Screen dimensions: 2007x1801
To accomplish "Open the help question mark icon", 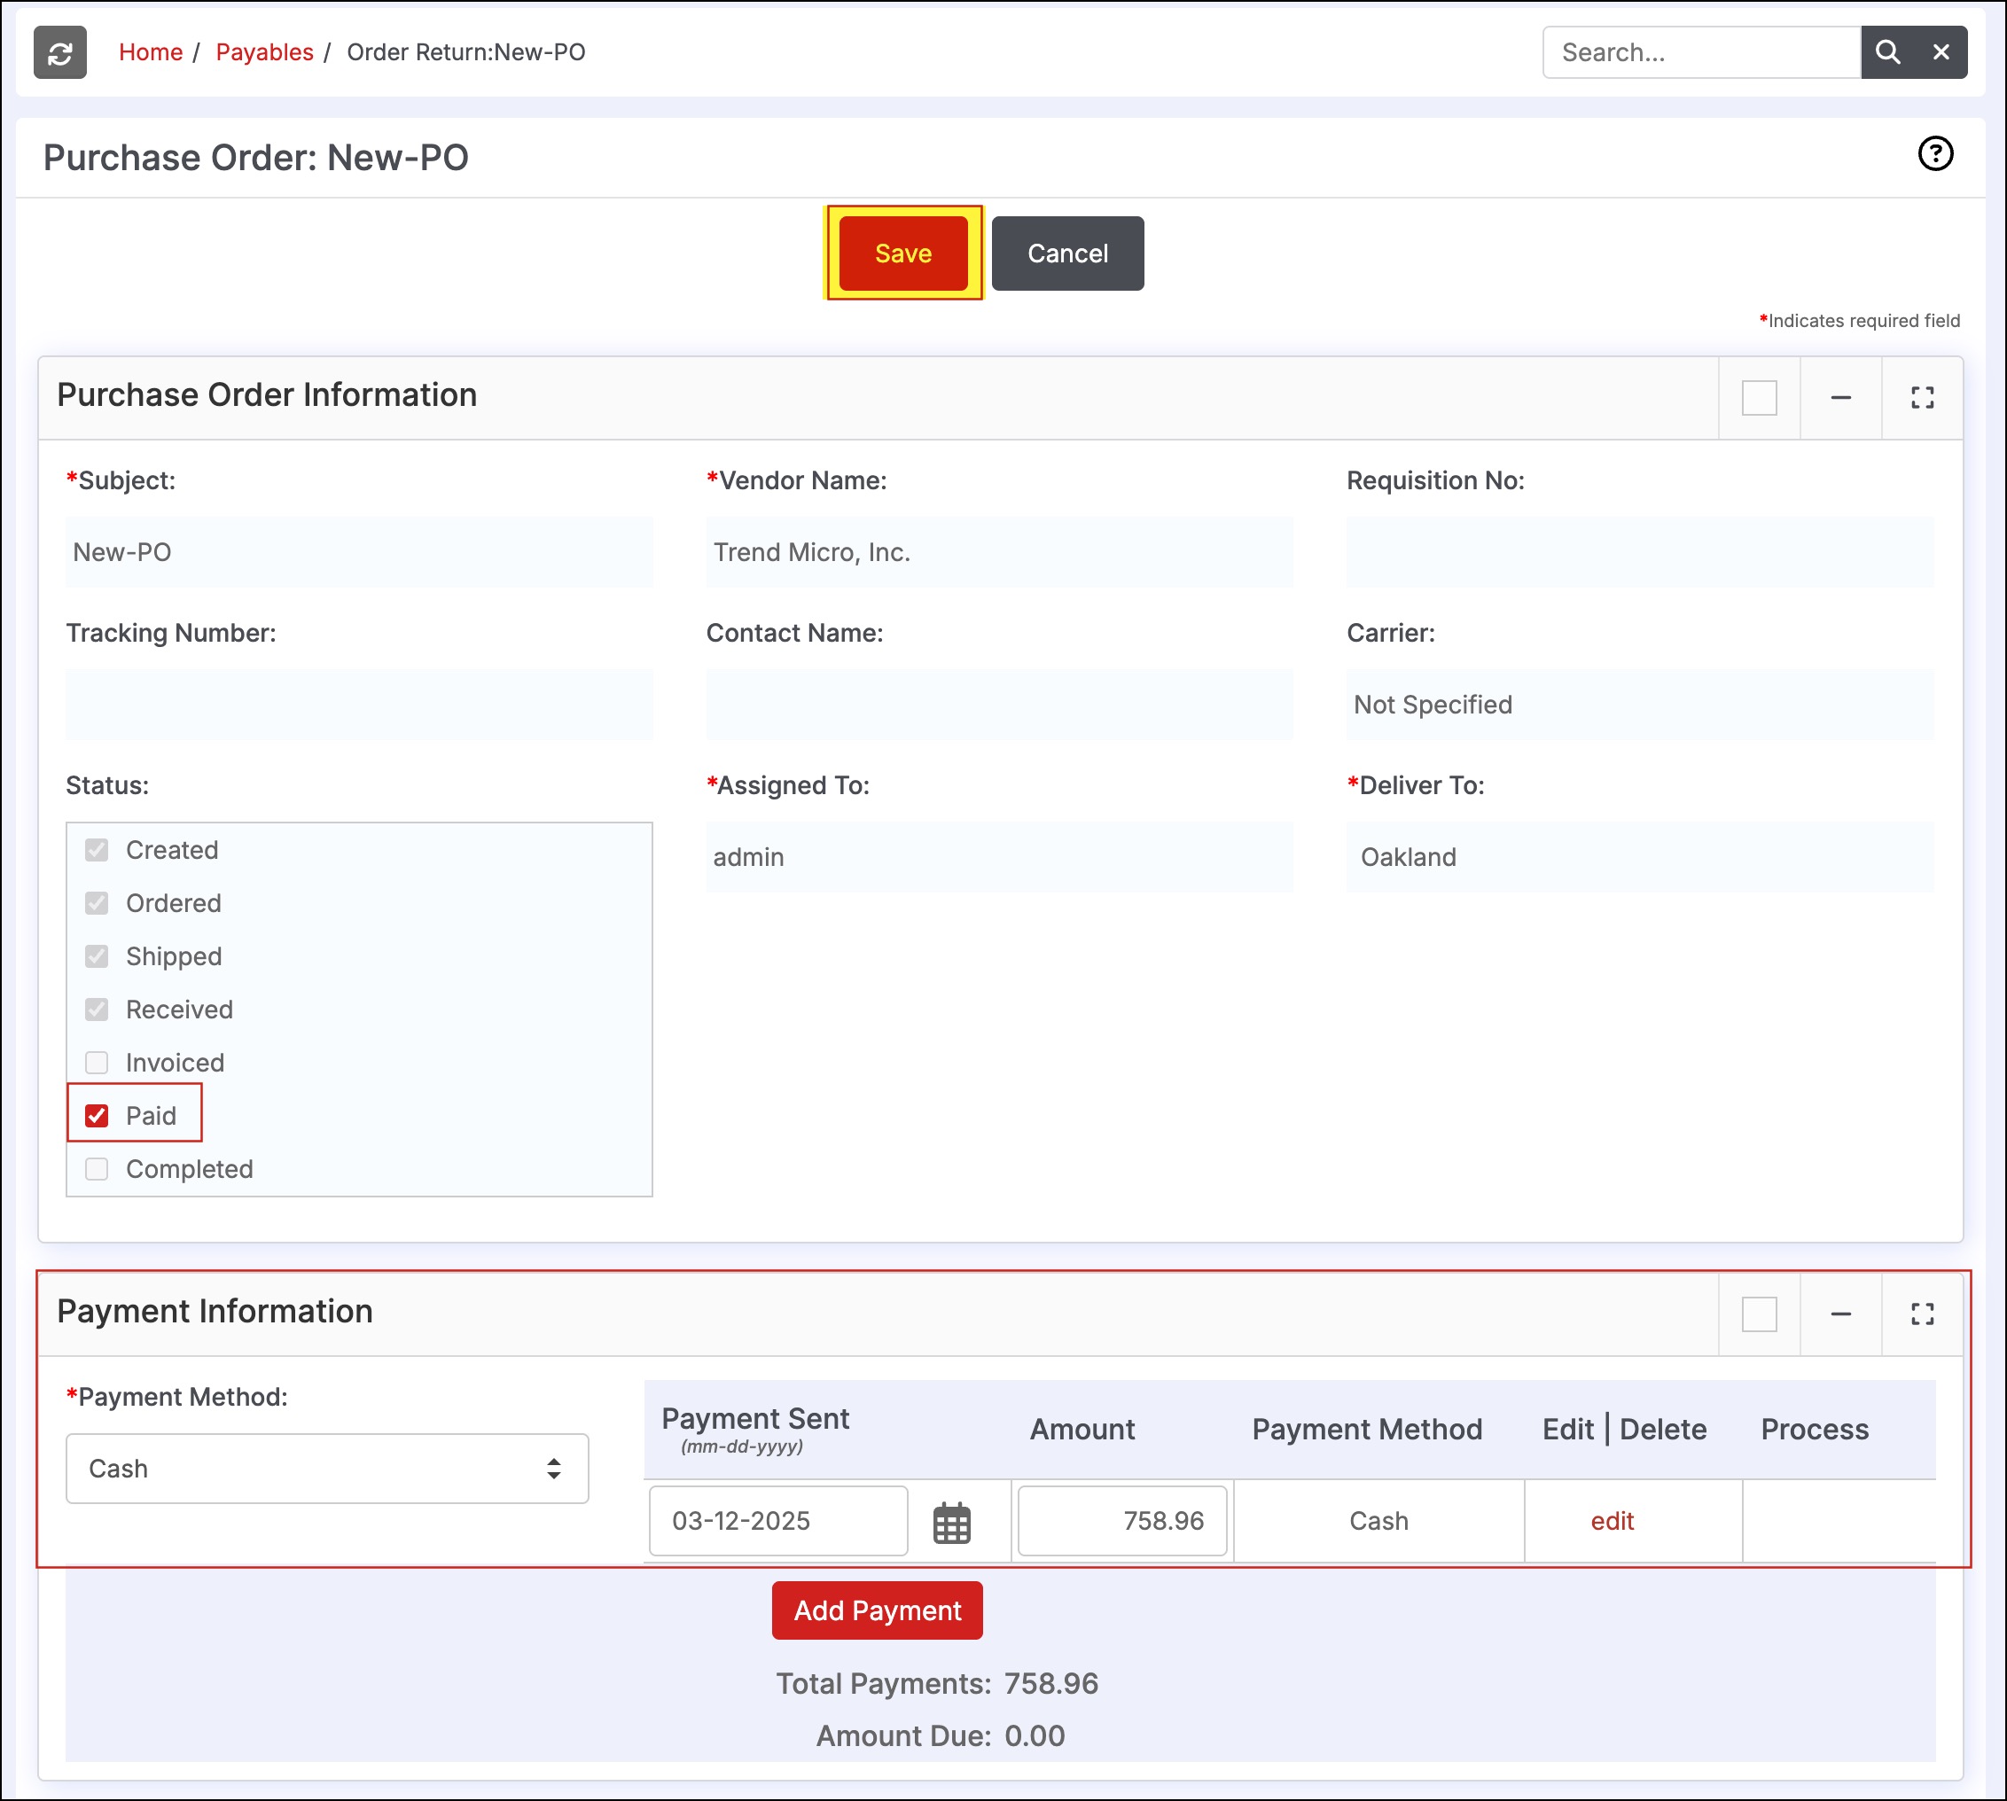I will 1935,153.
